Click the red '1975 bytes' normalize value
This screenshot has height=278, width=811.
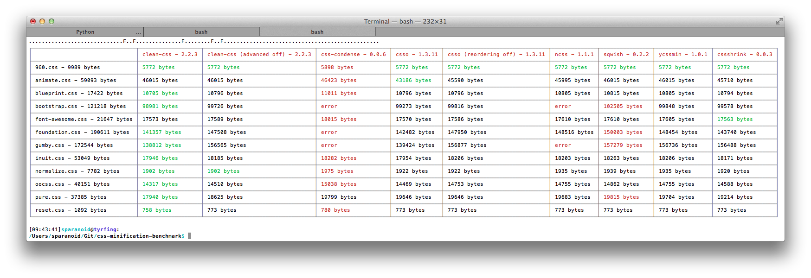(x=337, y=171)
